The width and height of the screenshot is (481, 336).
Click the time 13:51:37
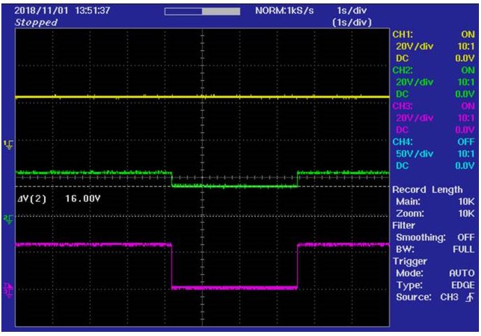[x=92, y=10]
